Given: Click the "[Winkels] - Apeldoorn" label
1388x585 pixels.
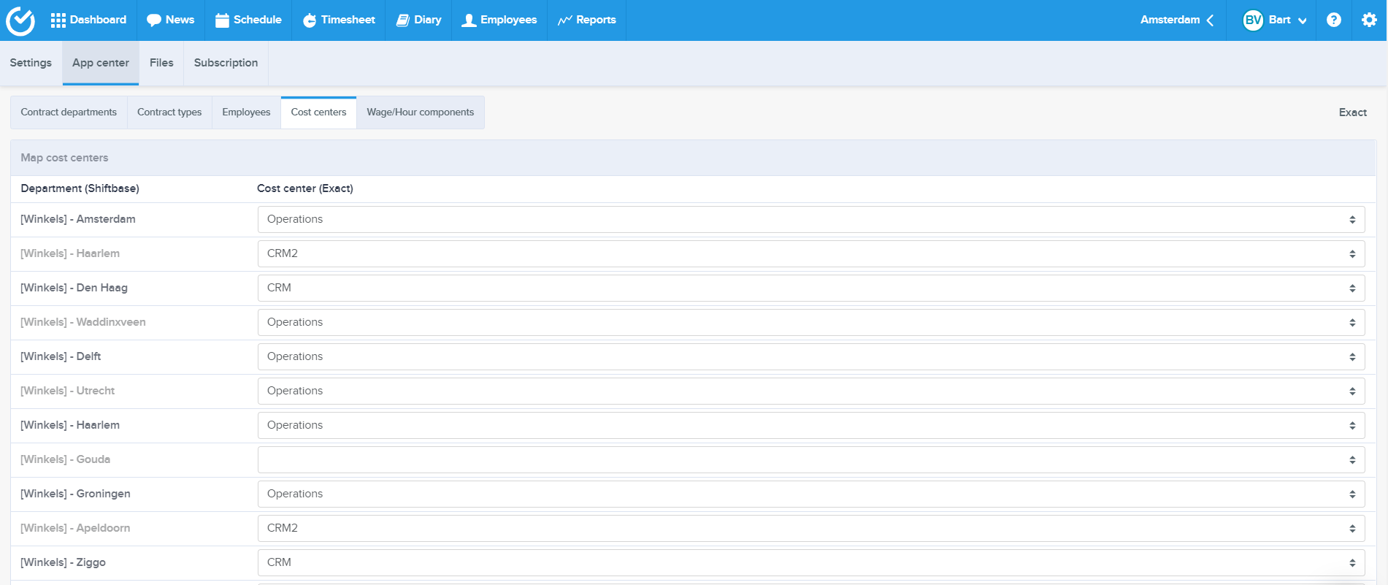Looking at the screenshot, I should pyautogui.click(x=75, y=528).
